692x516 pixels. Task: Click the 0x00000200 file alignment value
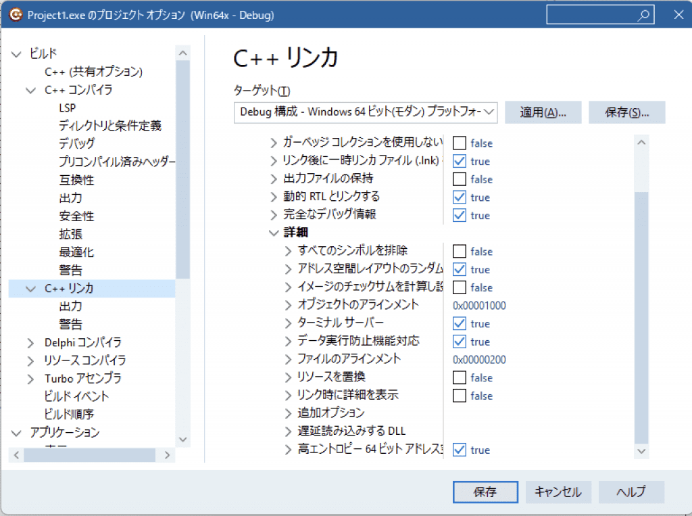click(x=479, y=360)
